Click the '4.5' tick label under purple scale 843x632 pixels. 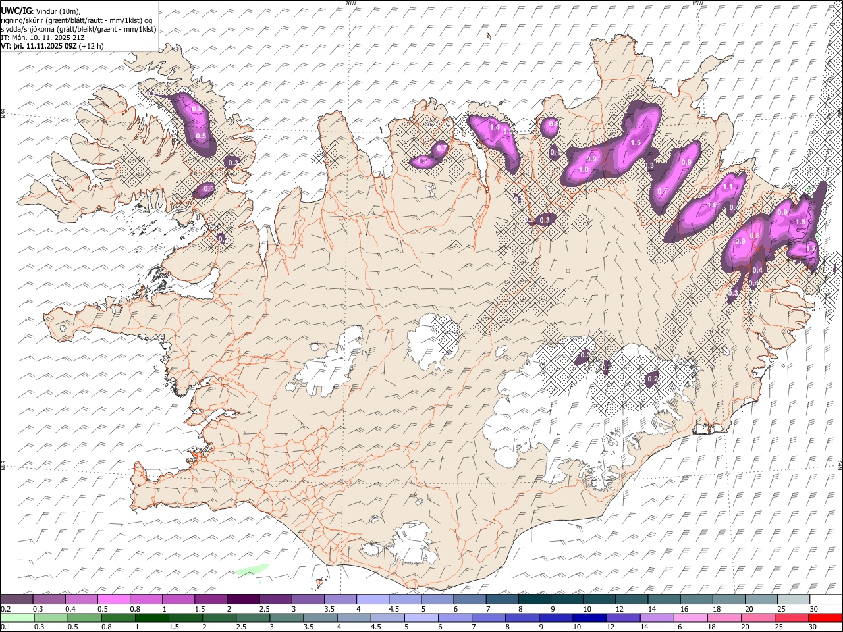pyautogui.click(x=393, y=609)
